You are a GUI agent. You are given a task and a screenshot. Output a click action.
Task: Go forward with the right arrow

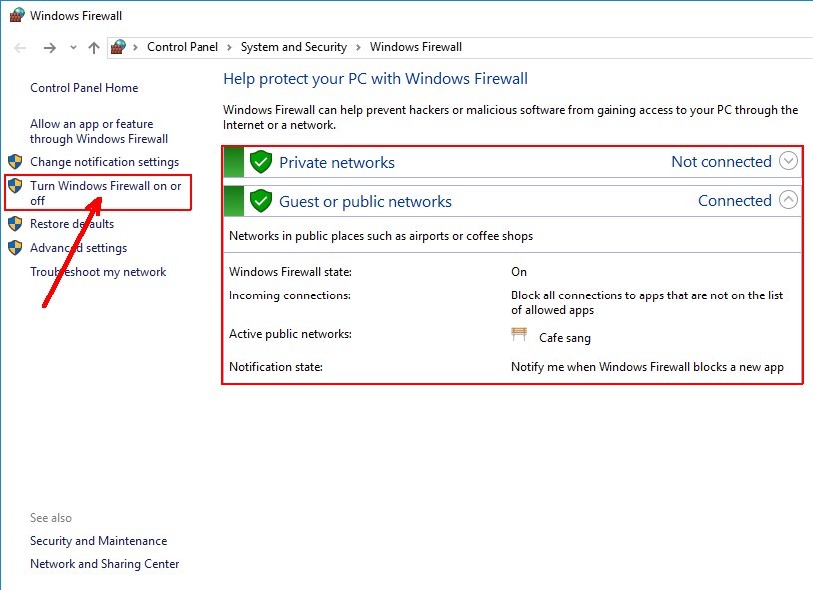50,48
